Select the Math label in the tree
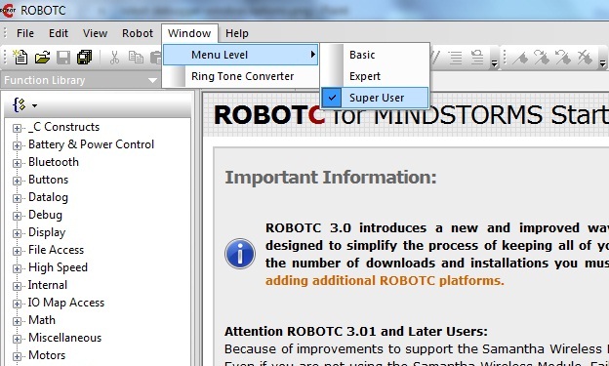This screenshot has height=366, width=609. coord(42,320)
